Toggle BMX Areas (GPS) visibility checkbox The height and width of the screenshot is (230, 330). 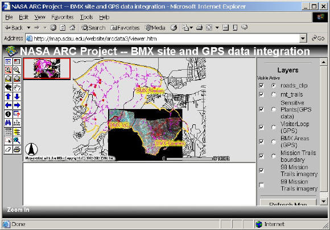261,141
